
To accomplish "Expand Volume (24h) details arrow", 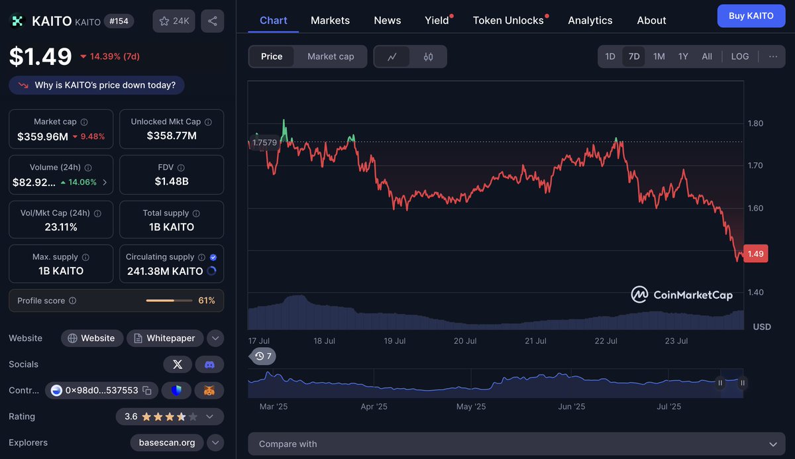I will click(x=105, y=182).
